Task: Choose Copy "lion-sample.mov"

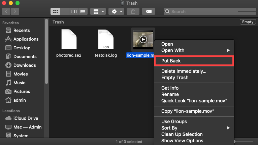Action: [x=194, y=111]
